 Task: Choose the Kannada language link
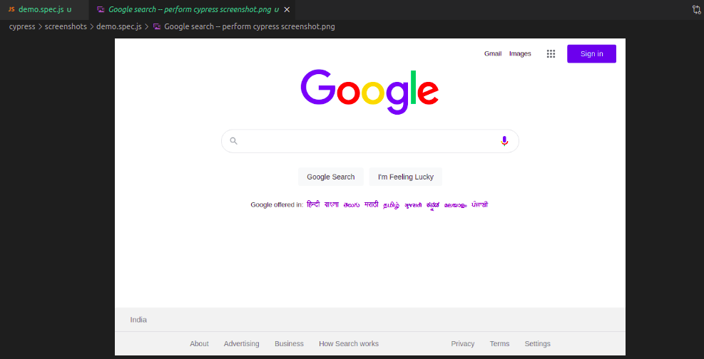(x=433, y=205)
